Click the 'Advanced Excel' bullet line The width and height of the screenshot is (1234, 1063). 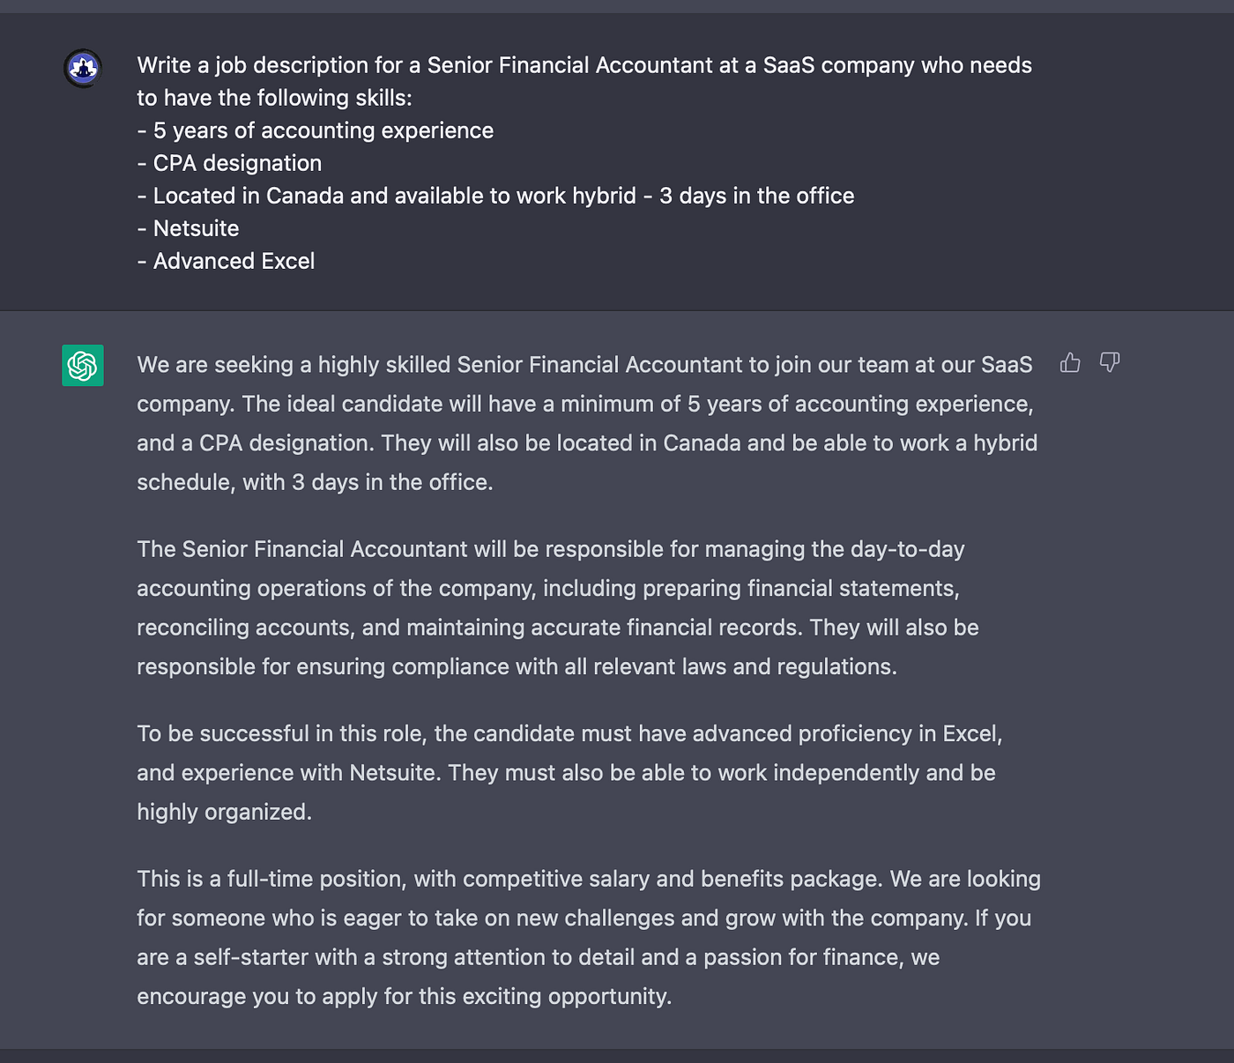click(x=226, y=261)
